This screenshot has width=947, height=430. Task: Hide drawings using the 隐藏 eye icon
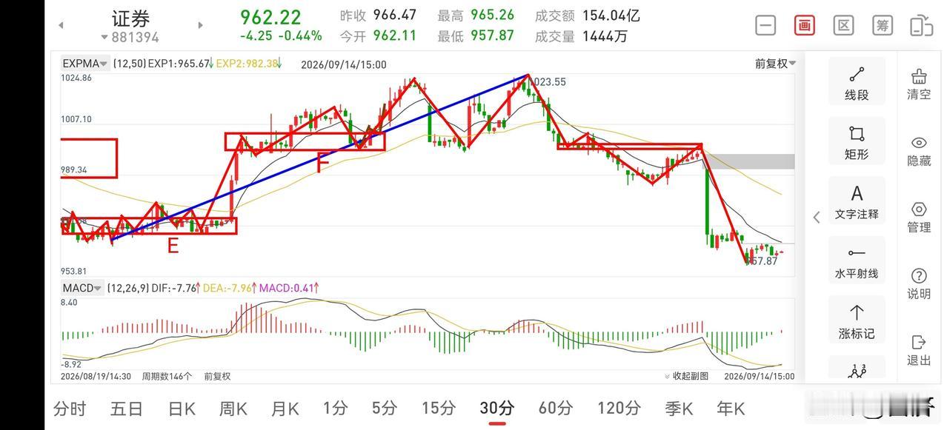(919, 151)
